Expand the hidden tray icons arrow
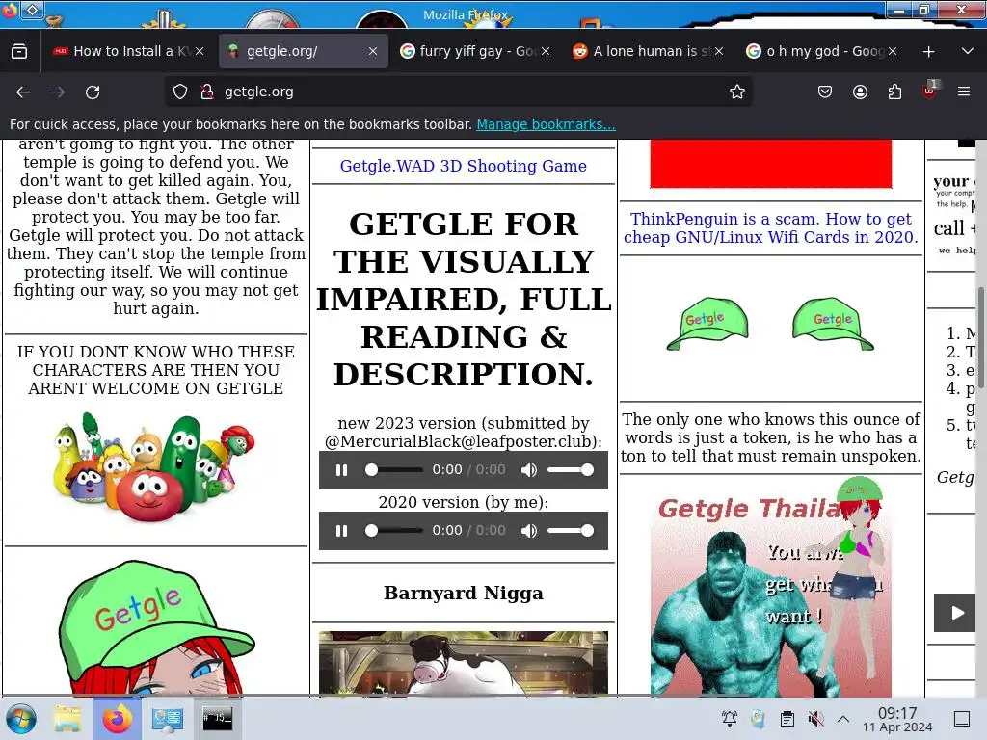 843,719
